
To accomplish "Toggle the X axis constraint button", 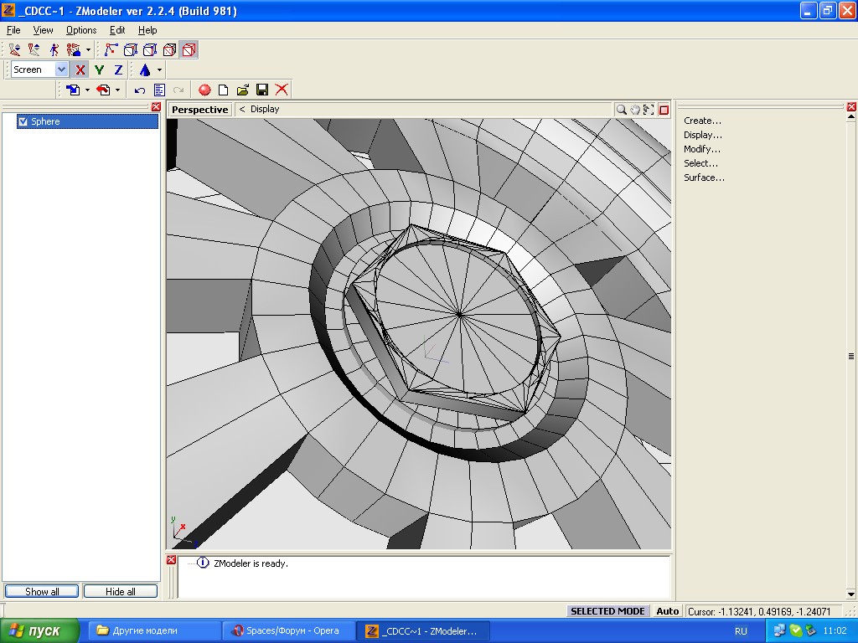I will point(80,70).
